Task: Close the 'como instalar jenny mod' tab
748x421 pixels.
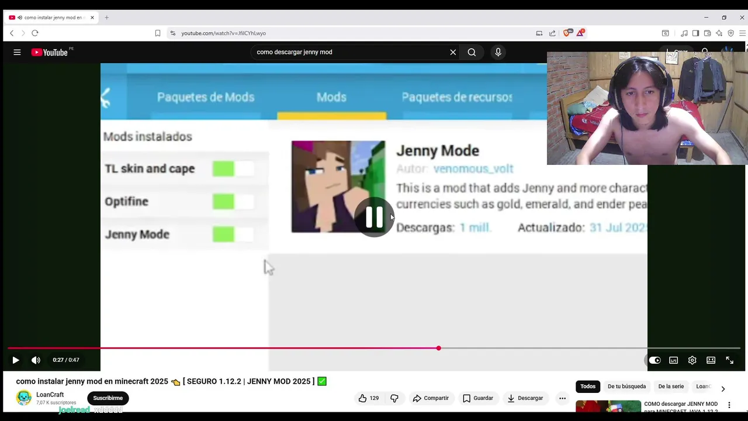Action: click(92, 18)
